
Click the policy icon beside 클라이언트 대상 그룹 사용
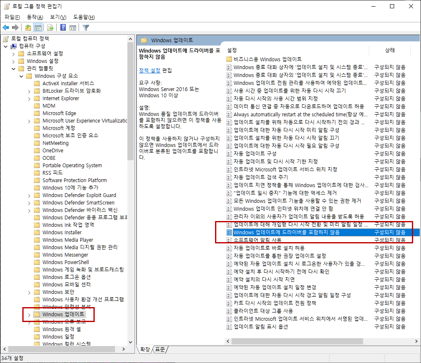point(229,311)
